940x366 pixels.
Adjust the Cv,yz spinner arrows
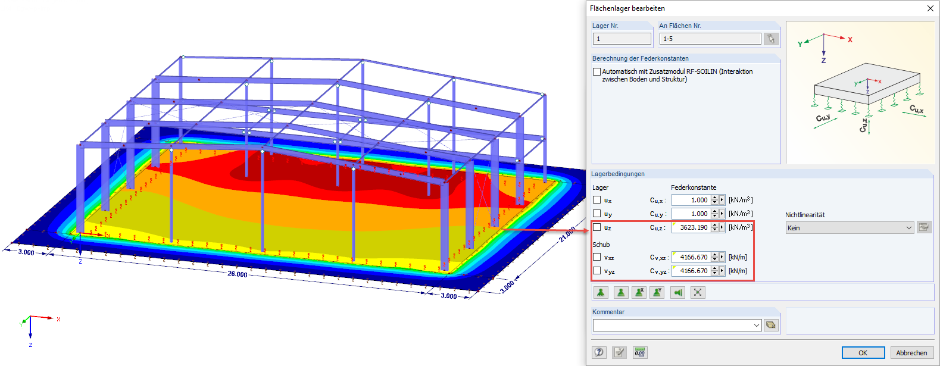(x=714, y=271)
